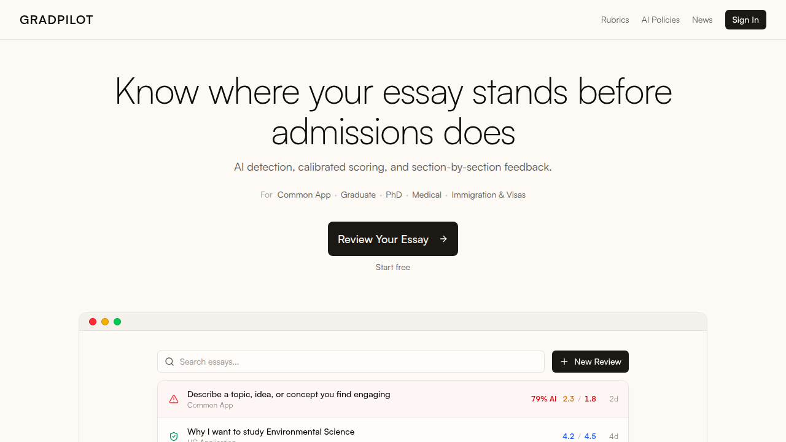786x442 pixels.
Task: Open the essay about an engaging topic
Action: (393, 399)
